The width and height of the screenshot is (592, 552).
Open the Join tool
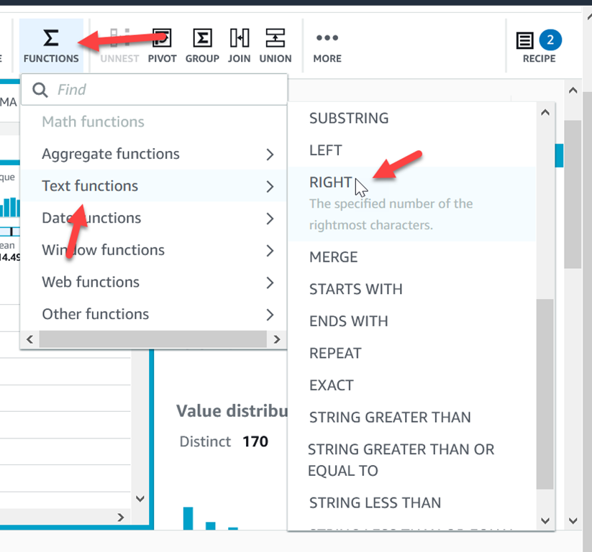[x=239, y=38]
